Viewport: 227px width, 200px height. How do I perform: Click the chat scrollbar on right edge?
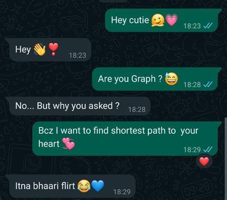[x=226, y=159]
